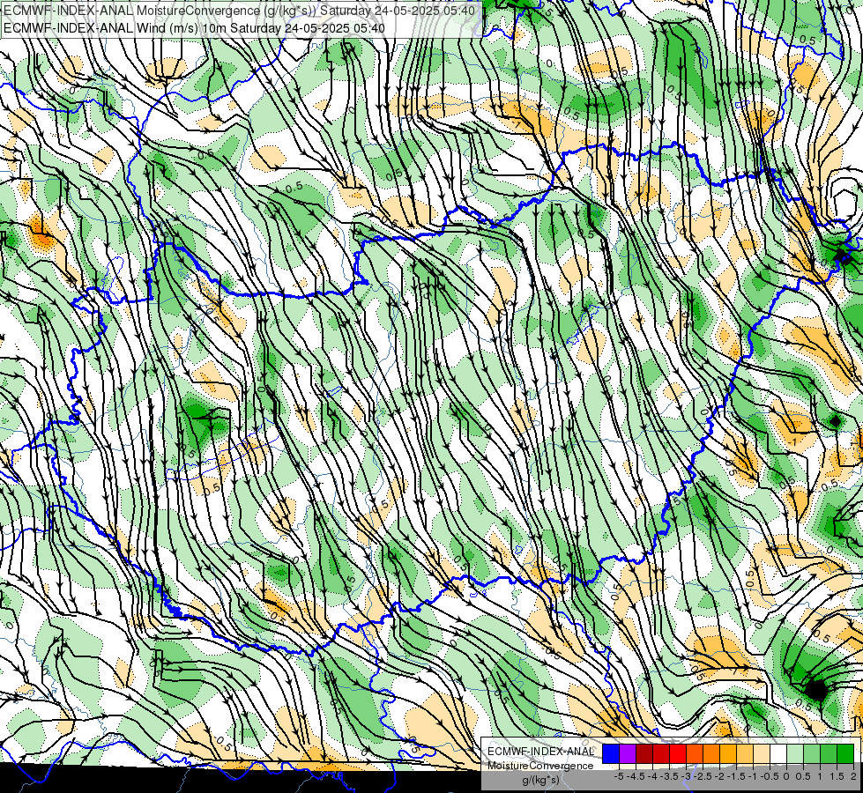863x793 pixels.
Task: Click the MoistureConvergence label in the legend
Action: (x=540, y=766)
